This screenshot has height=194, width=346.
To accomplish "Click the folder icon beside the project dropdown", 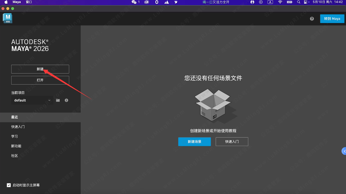I will point(58,100).
